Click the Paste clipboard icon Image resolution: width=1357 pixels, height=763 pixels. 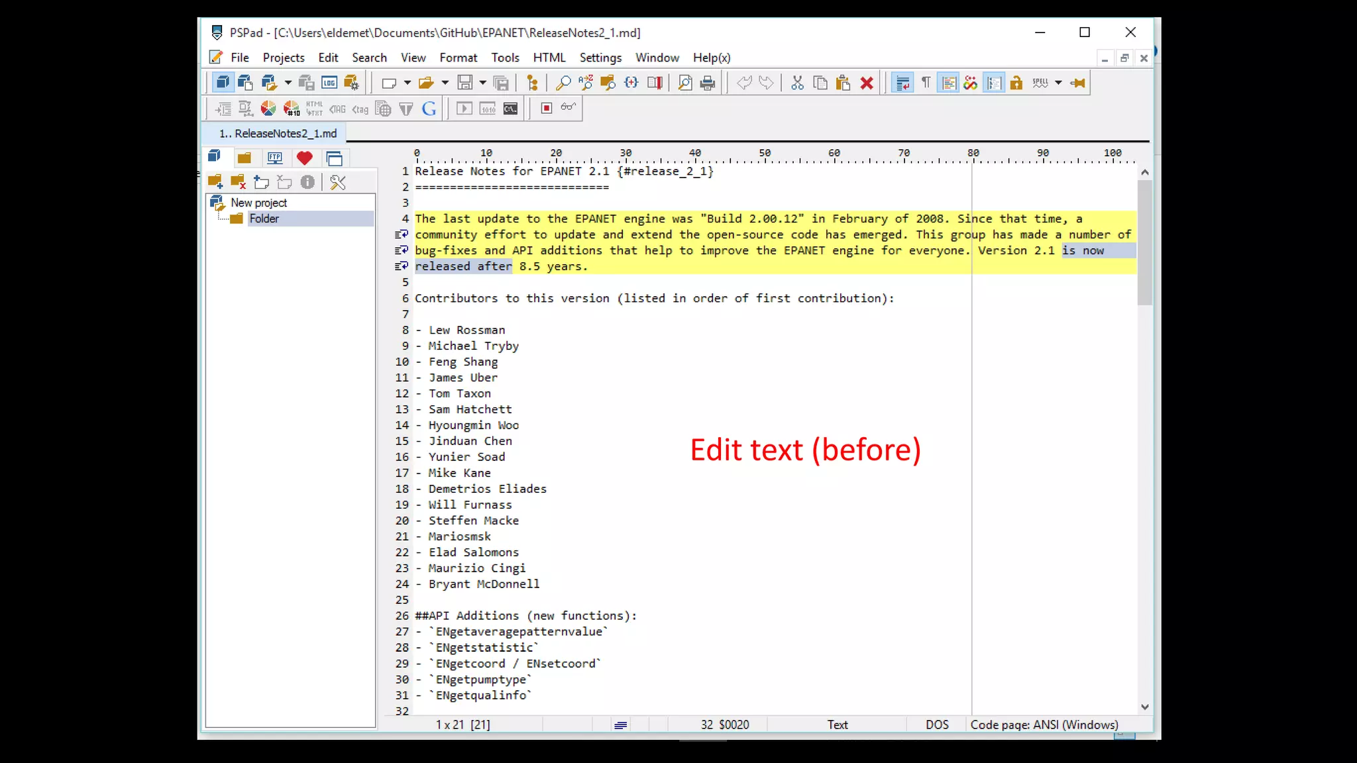coord(843,83)
